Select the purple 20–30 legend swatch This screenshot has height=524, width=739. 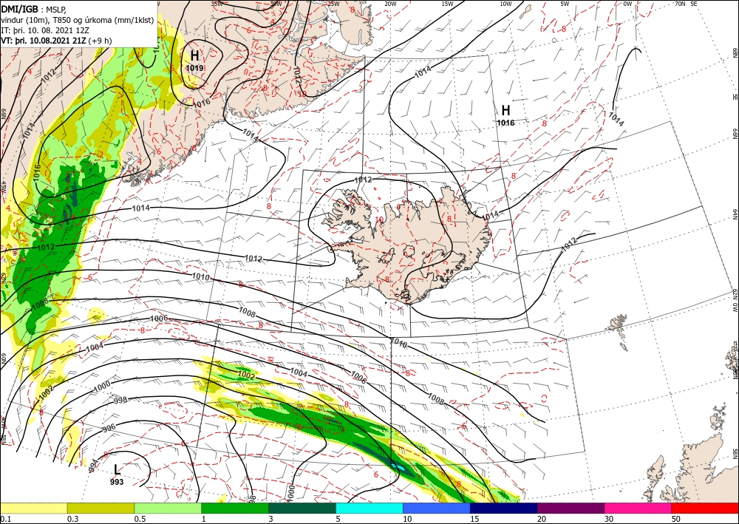(571, 508)
